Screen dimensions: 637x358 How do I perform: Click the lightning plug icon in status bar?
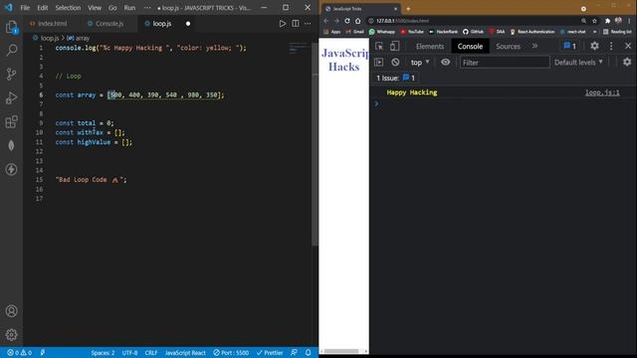[43, 352]
